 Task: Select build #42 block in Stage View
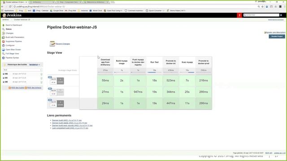(57, 81)
